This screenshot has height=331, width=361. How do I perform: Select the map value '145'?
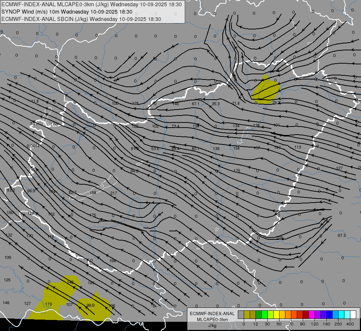[176, 104]
